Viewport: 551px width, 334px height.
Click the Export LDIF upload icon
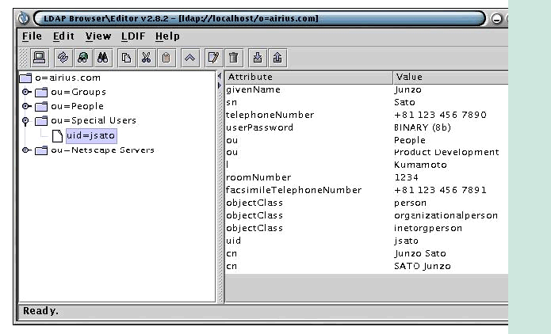coord(277,58)
